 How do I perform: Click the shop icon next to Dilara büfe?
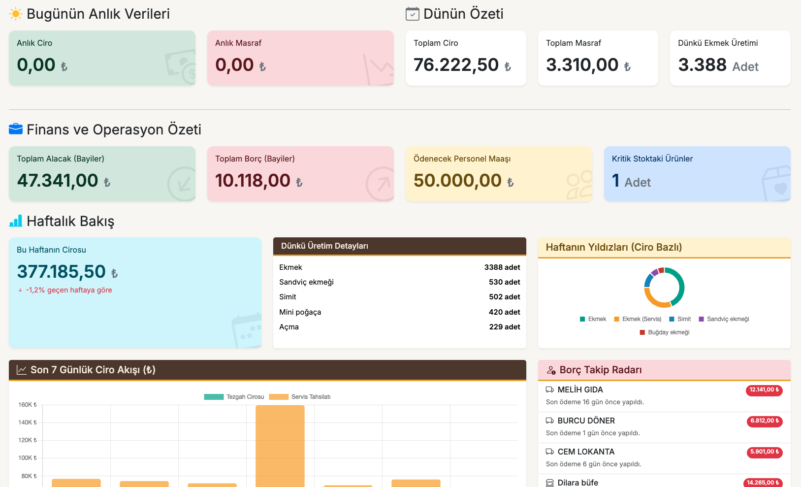click(550, 483)
